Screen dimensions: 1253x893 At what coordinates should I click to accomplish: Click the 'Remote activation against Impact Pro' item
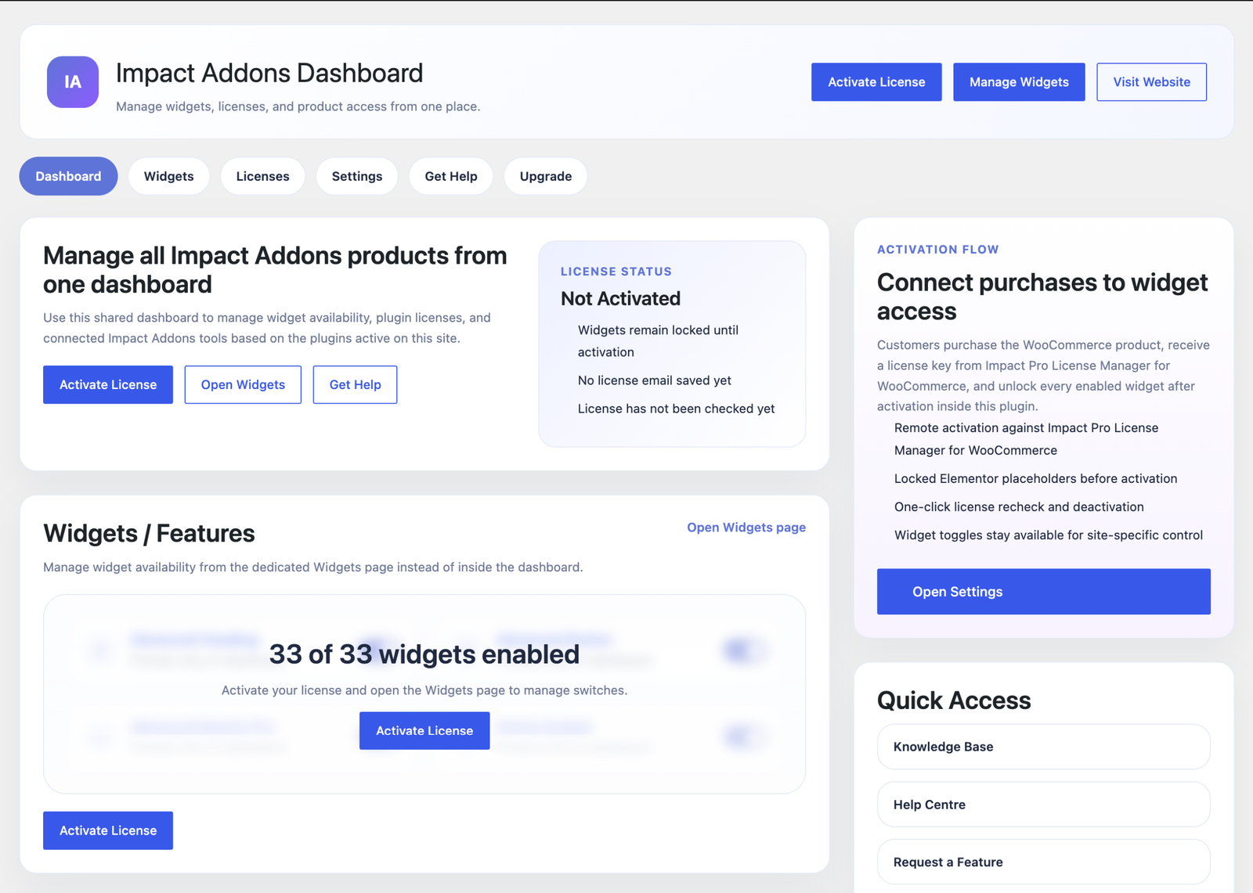coord(1026,439)
